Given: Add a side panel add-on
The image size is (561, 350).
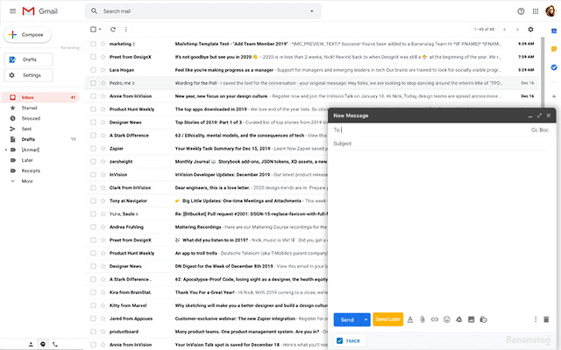Looking at the screenshot, I should (x=554, y=96).
